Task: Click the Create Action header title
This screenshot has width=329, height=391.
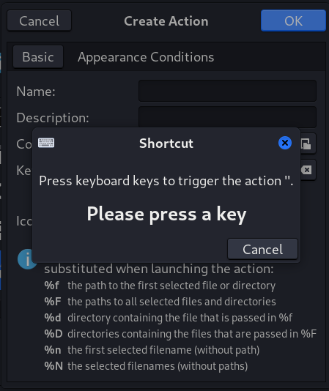Action: 166,21
